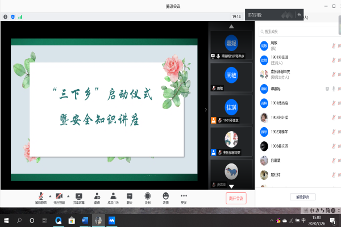Open Microsoft Word from the taskbar
The image size is (341, 227).
85,220
